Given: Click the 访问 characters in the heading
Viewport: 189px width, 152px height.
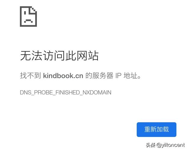Looking at the screenshot, I should click(x=54, y=56).
